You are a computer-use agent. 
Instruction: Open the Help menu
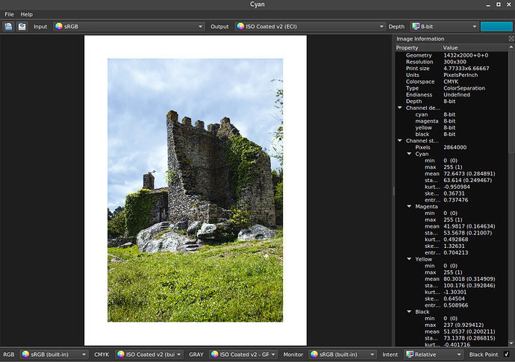pos(27,14)
